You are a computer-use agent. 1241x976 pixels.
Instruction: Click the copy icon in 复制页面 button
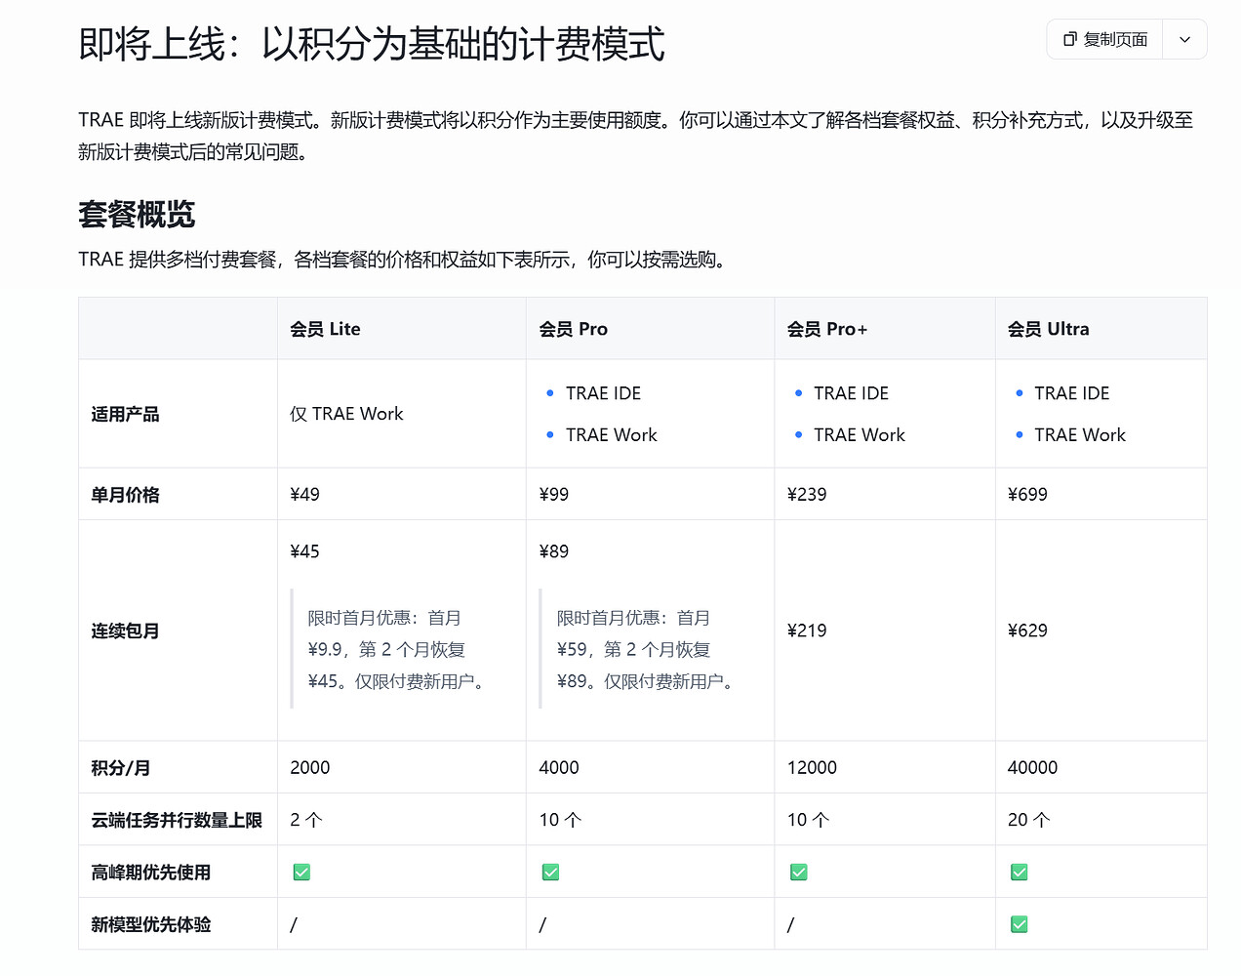[1069, 39]
